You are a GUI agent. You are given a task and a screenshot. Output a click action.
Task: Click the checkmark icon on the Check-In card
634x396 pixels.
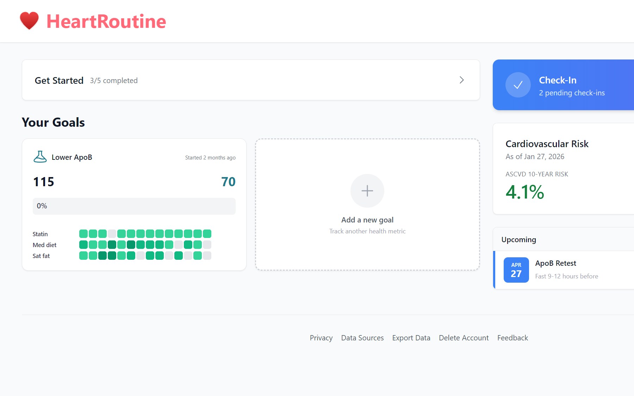click(518, 85)
